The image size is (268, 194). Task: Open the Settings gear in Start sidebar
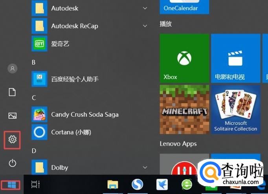coord(12,139)
